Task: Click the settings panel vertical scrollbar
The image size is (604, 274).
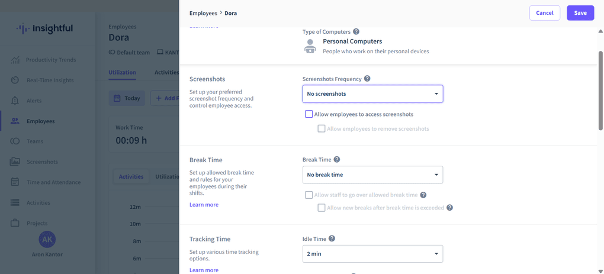Action: coord(600,89)
